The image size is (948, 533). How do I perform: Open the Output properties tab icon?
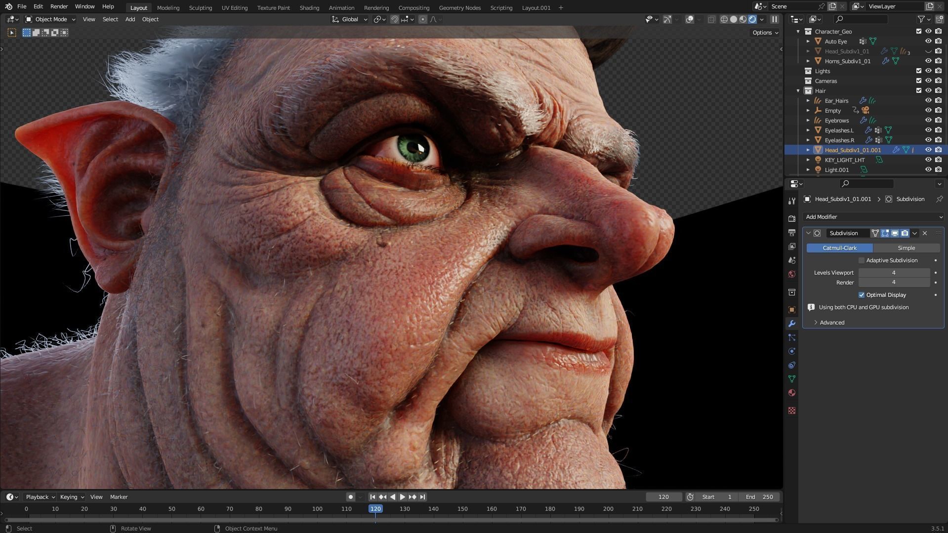pos(792,232)
